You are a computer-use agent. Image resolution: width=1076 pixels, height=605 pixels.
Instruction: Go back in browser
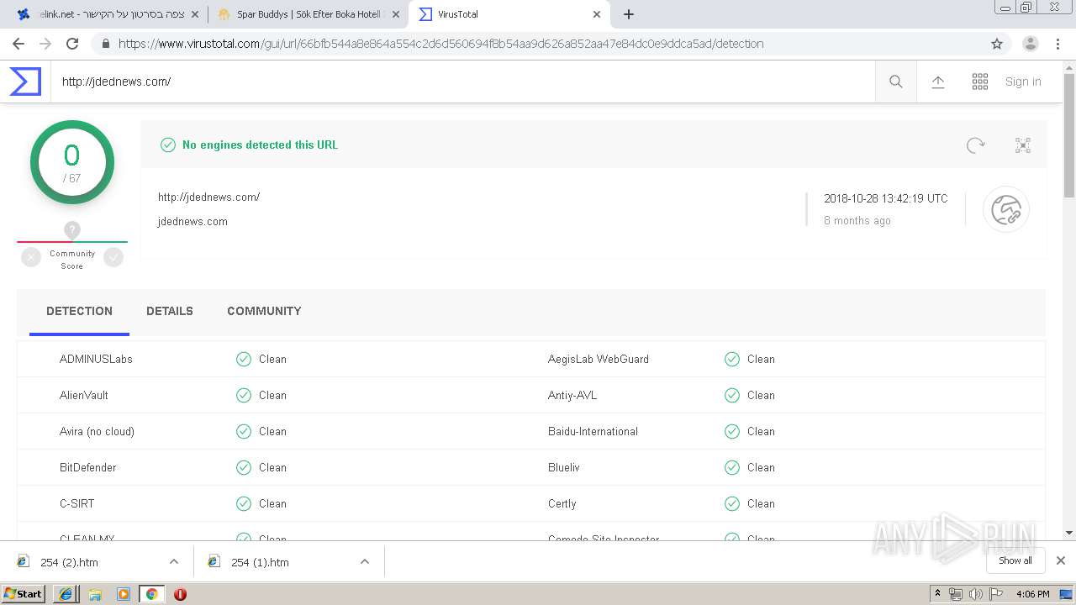point(18,44)
